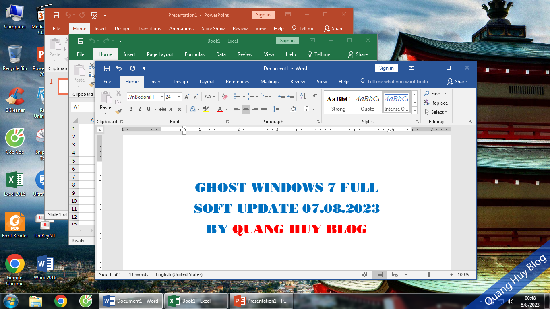Apply subscript formatting in Word

tap(172, 109)
